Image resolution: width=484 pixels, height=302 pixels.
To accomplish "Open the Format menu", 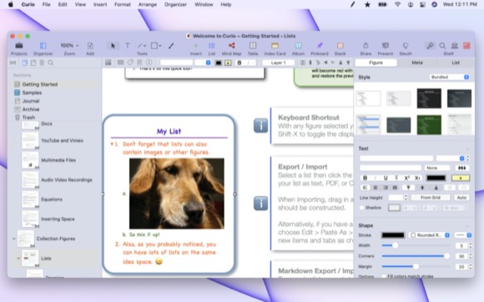I will tap(123, 5).
